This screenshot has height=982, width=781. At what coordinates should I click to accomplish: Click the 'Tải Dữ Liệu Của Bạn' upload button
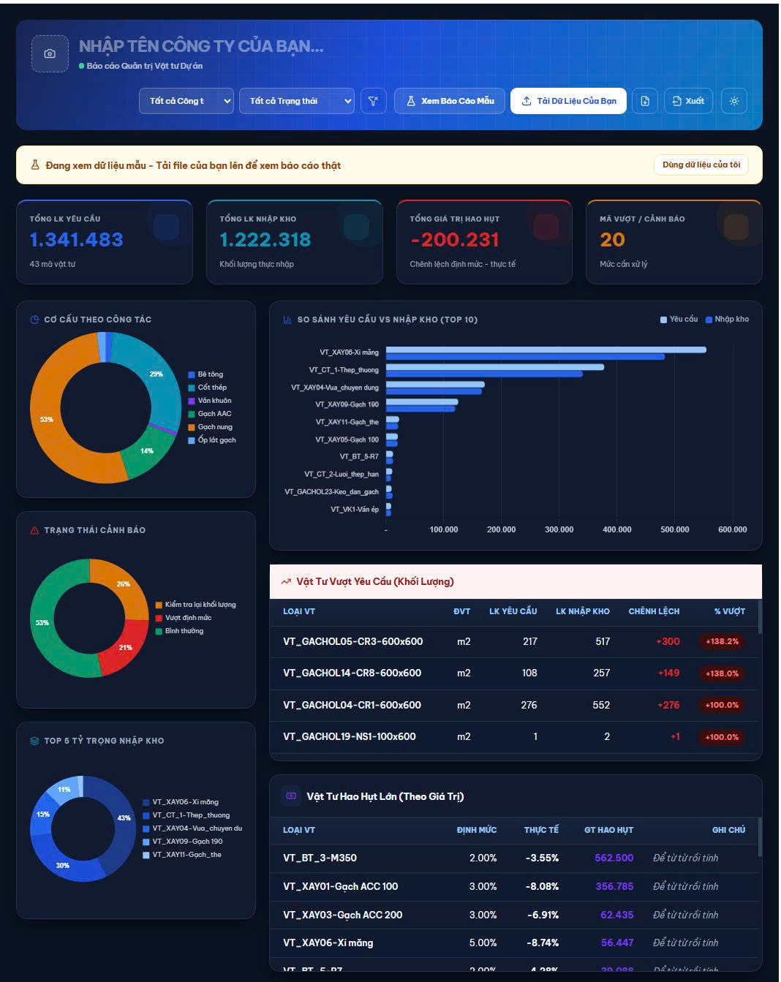(x=568, y=101)
